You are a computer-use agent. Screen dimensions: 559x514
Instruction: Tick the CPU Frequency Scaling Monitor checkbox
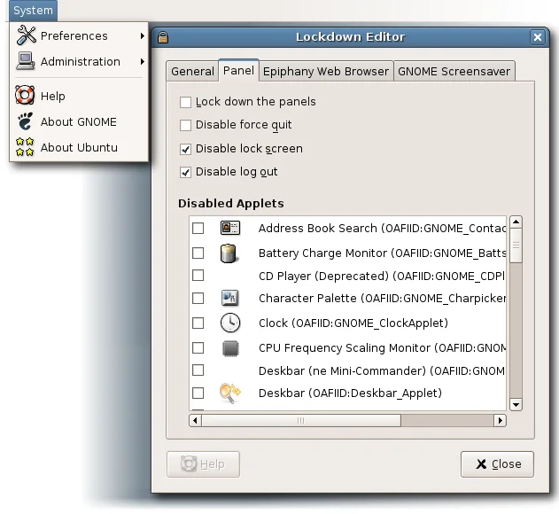198,347
